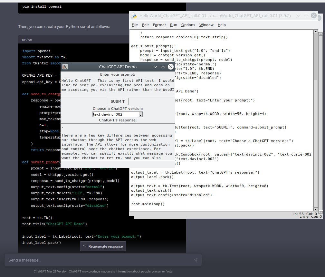Image resolution: width=325 pixels, height=277 pixels.
Task: Click the return response.choices[0].text.strip() line
Action: click(x=184, y=37)
